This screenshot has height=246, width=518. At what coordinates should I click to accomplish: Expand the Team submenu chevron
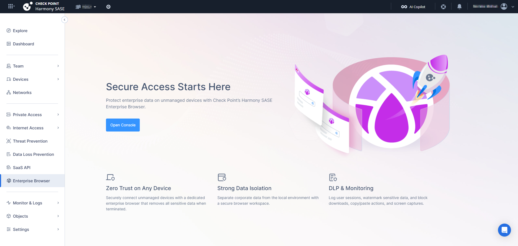(58, 66)
